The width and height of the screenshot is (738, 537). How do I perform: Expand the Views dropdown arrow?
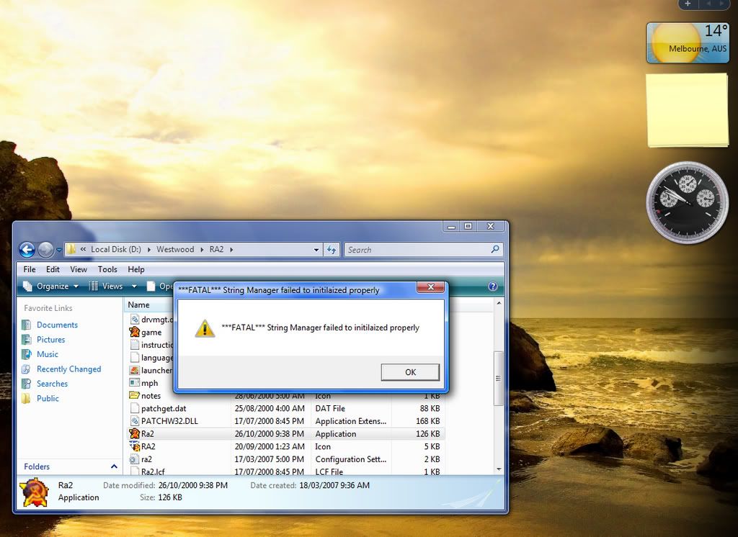click(134, 286)
